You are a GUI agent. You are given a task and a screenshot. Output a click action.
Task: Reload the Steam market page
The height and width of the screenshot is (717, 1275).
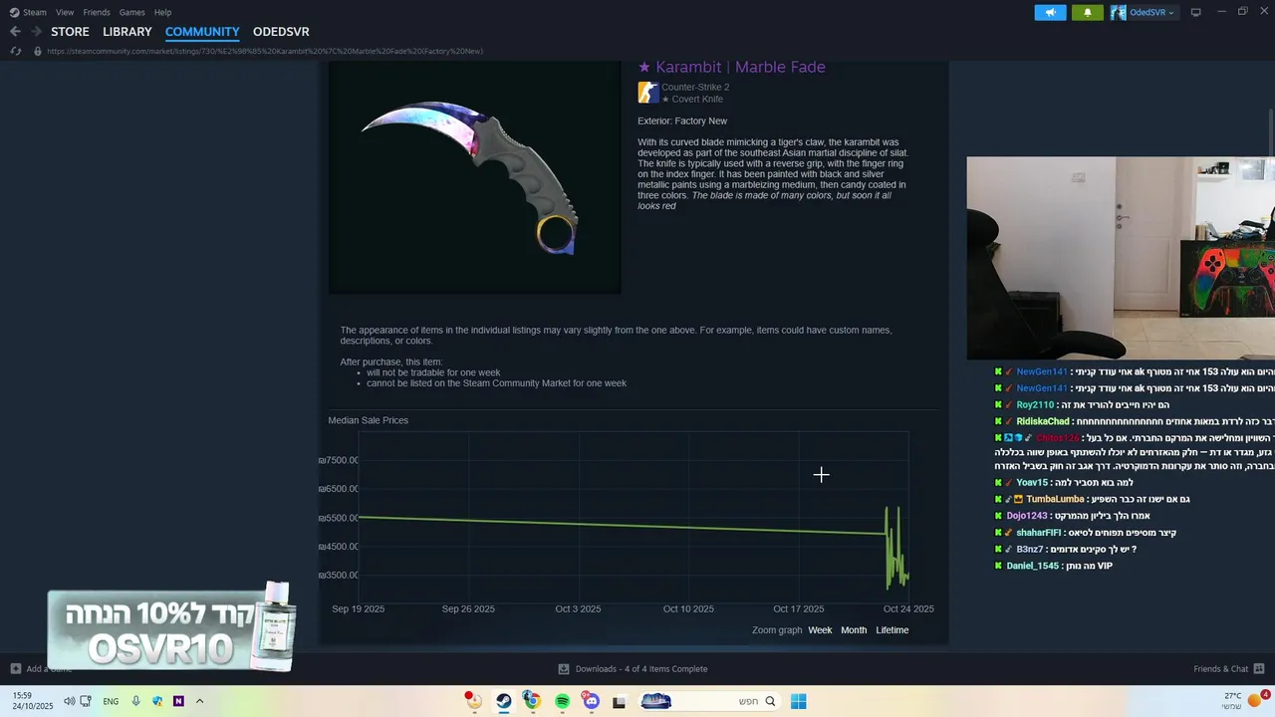coord(16,51)
